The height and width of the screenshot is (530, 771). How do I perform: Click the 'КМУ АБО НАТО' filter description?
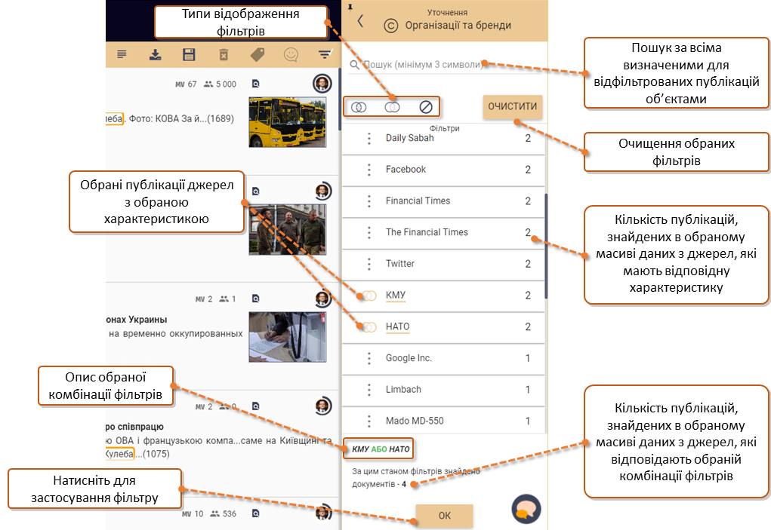(381, 449)
